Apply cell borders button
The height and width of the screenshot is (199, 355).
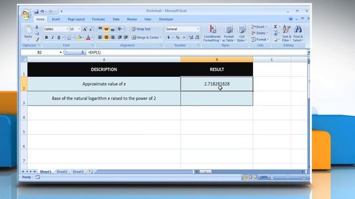pyautogui.click(x=69, y=38)
